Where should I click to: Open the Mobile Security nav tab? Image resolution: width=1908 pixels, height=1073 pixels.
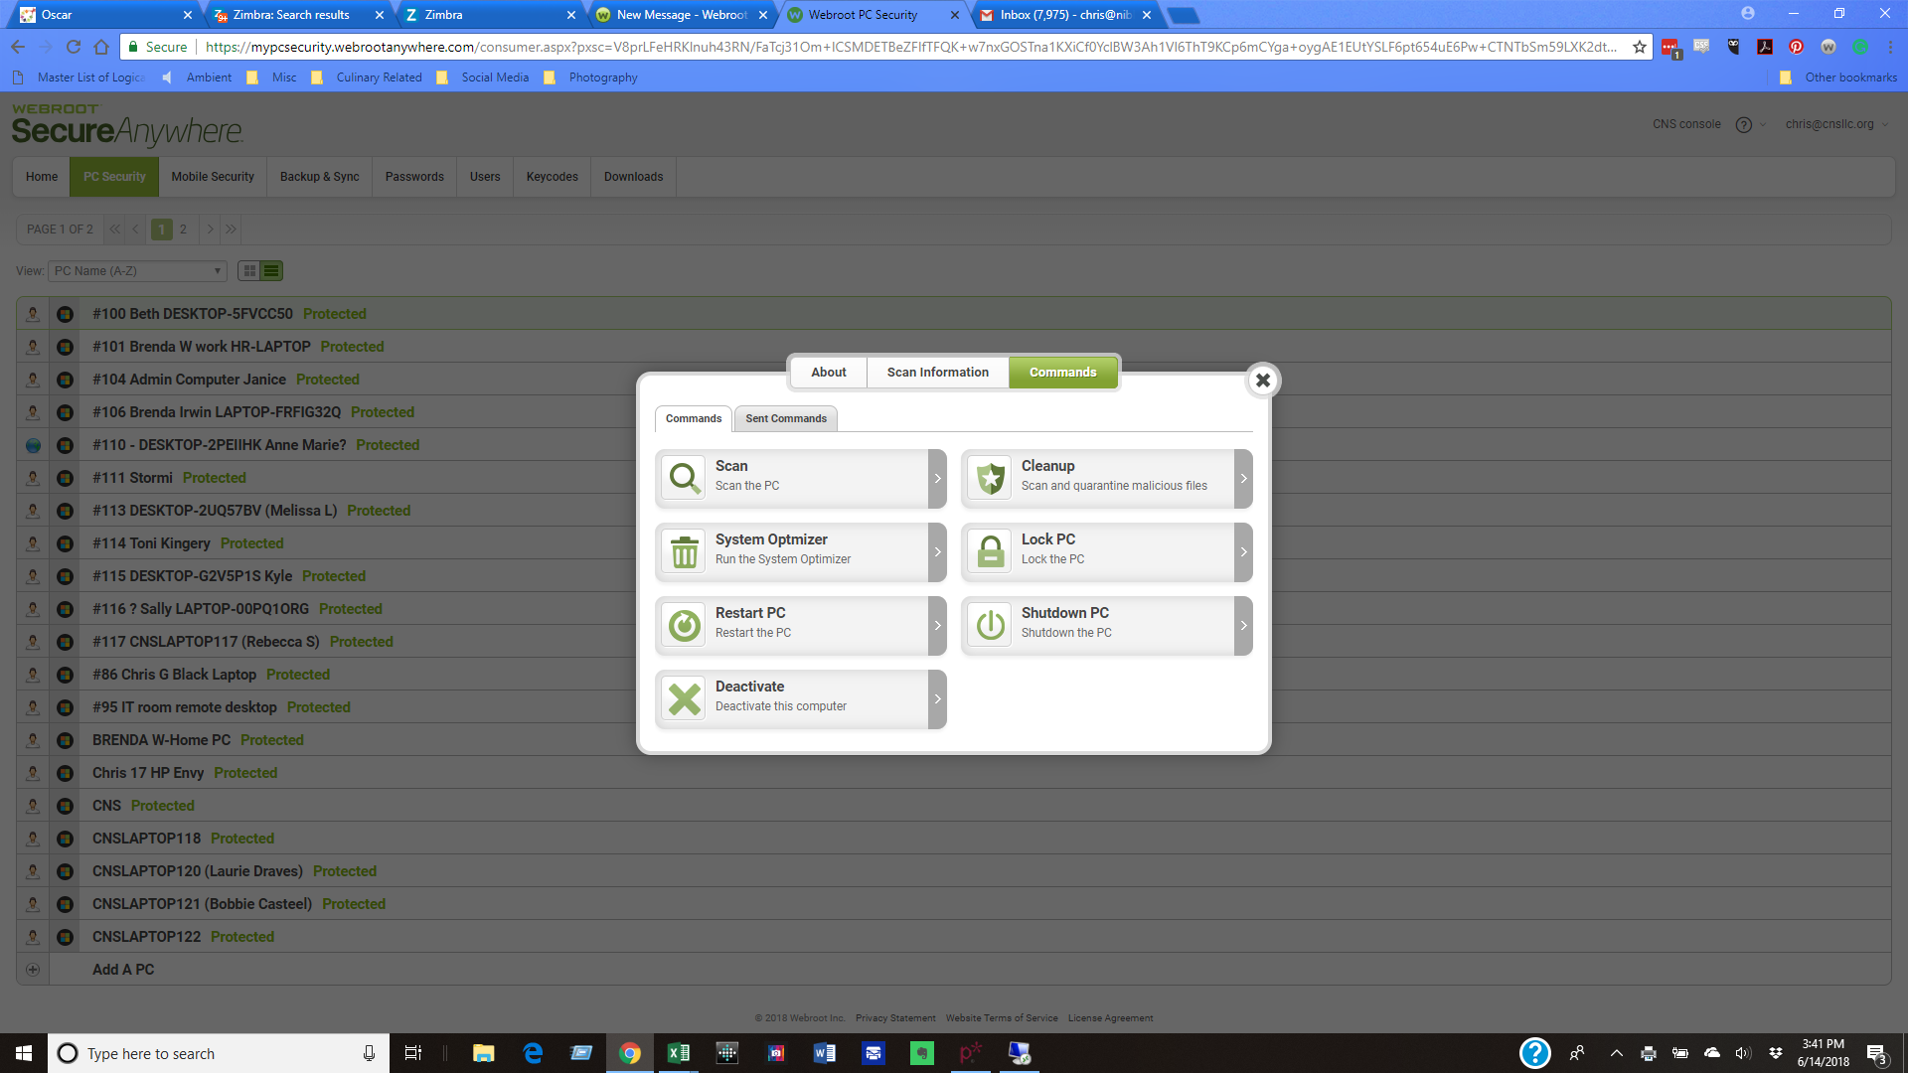point(213,177)
